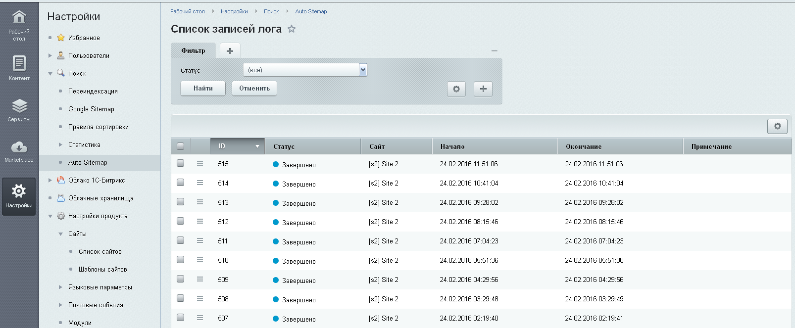Go to Рабочий стол home icon

pos(19,26)
